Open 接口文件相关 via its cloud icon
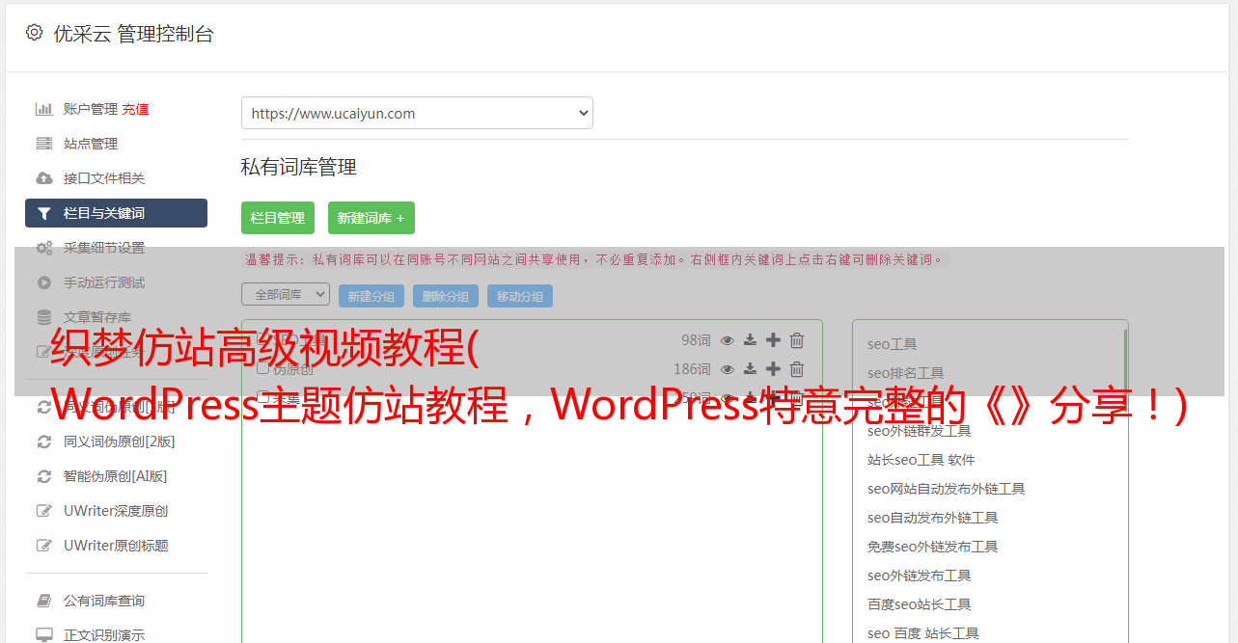Viewport: 1238px width, 643px height. tap(43, 178)
